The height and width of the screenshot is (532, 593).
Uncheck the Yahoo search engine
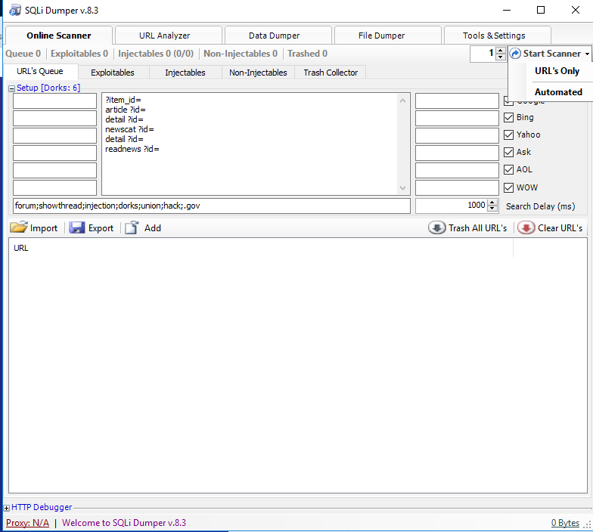(x=508, y=135)
